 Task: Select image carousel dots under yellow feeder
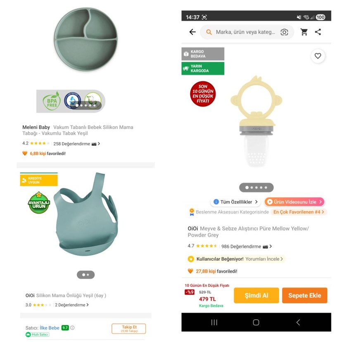pyautogui.click(x=256, y=188)
